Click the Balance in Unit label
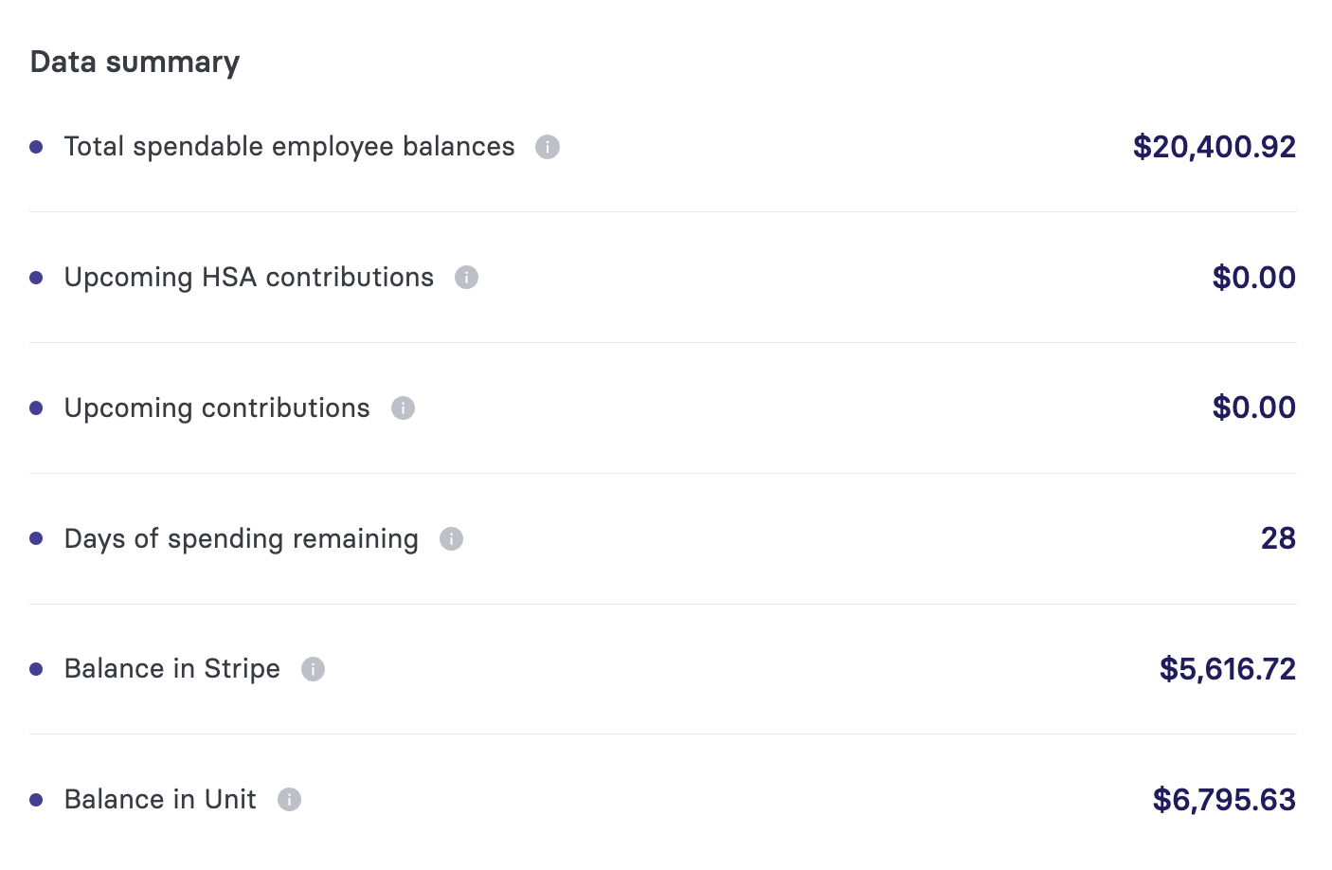The image size is (1332, 870). tap(160, 799)
